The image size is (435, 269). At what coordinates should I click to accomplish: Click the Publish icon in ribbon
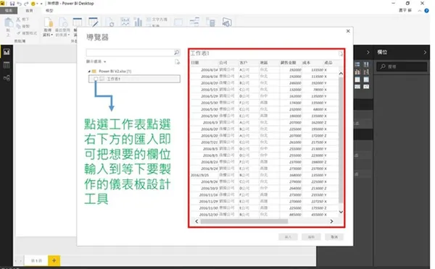[227, 22]
